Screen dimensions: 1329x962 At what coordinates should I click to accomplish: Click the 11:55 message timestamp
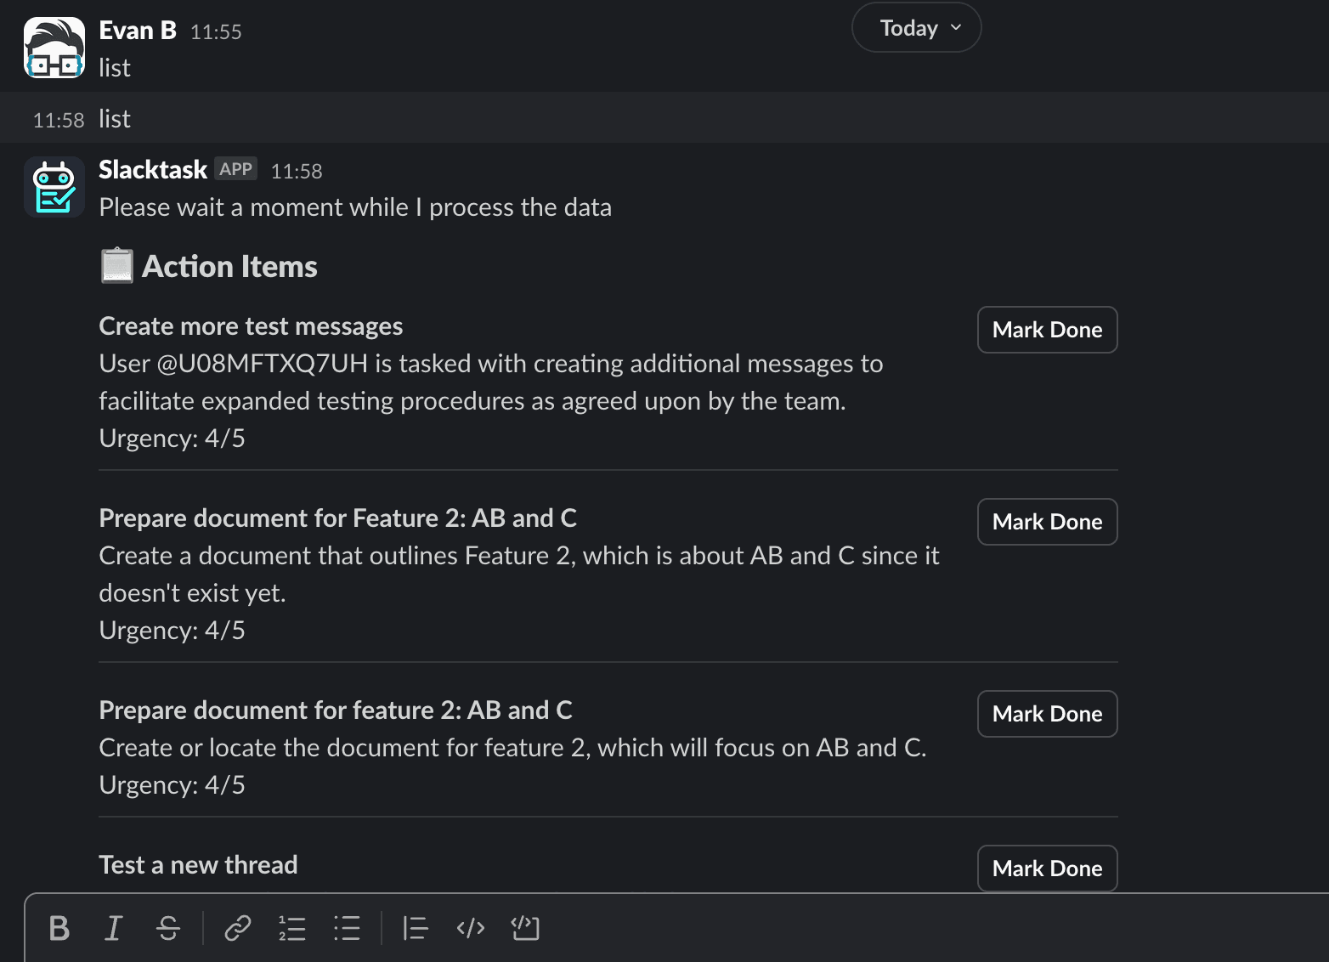click(216, 32)
